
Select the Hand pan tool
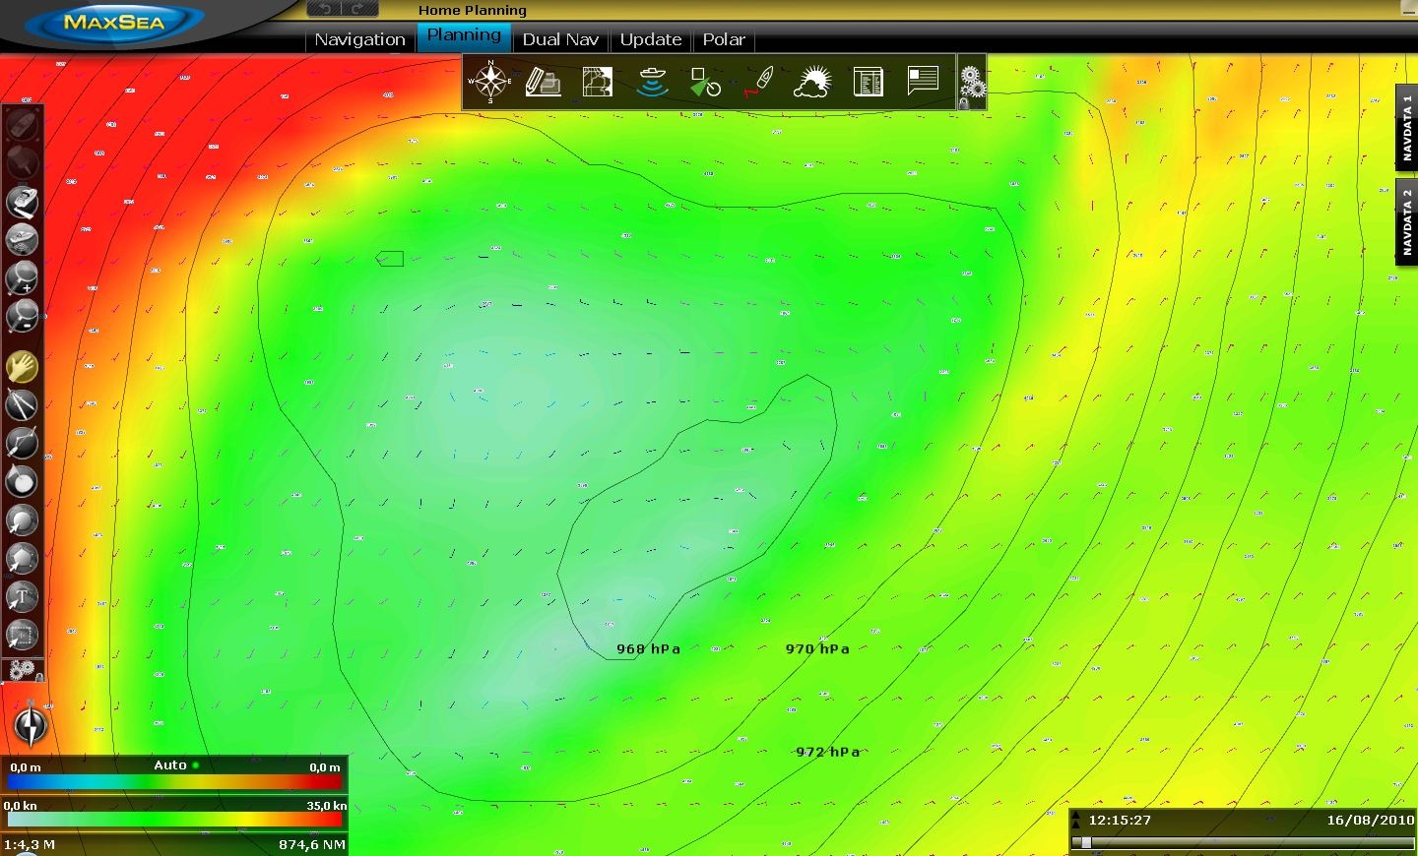click(x=22, y=367)
